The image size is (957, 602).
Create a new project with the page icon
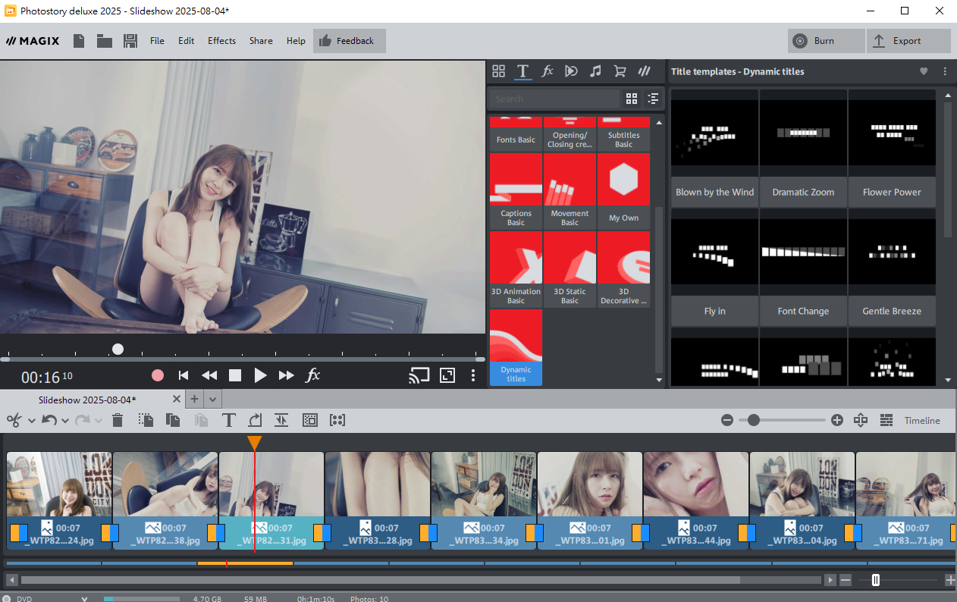(78, 41)
